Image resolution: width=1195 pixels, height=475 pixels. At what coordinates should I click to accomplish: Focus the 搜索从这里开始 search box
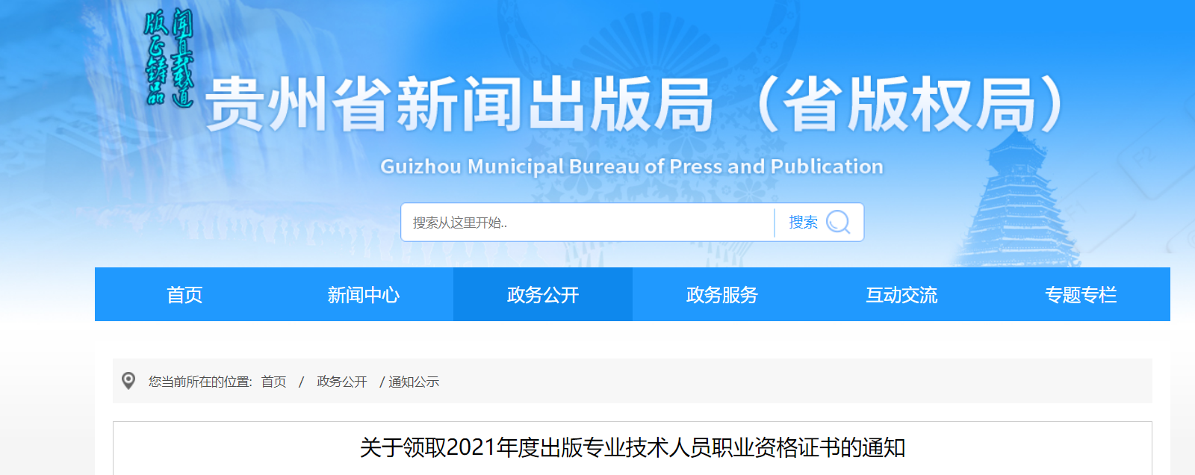point(587,223)
